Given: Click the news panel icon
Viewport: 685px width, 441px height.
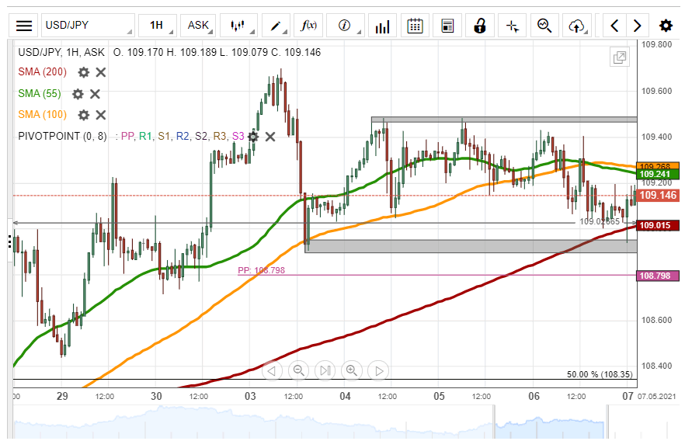Looking at the screenshot, I should (x=447, y=26).
